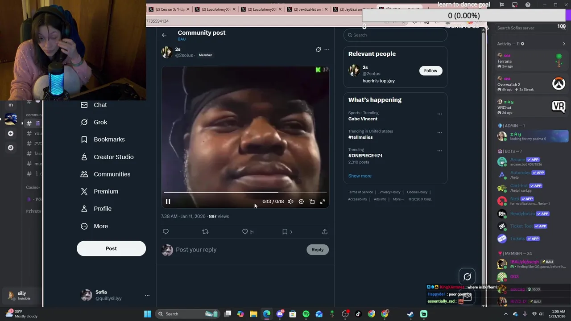The width and height of the screenshot is (571, 321).
Task: Pause the playing video
Action: (168, 202)
